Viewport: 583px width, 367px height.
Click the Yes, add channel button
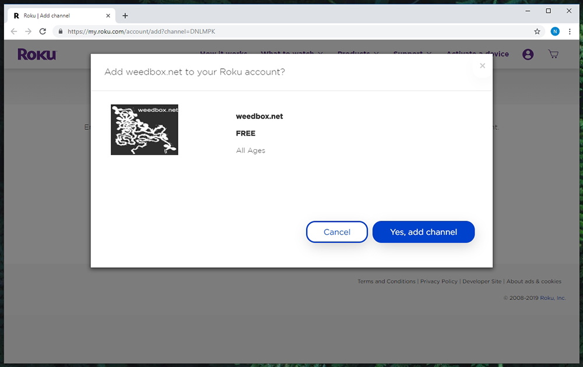423,232
